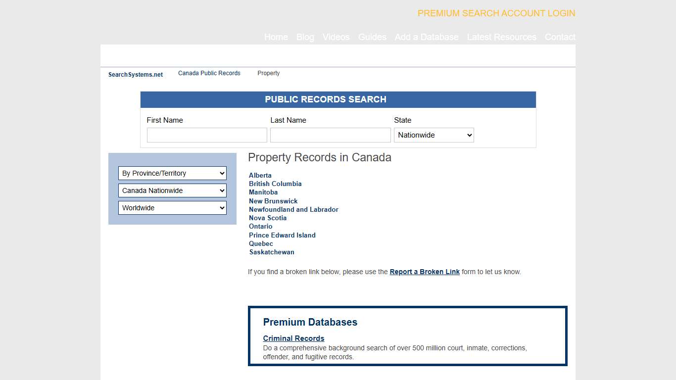Open the Criminal Records premium database

(293, 338)
